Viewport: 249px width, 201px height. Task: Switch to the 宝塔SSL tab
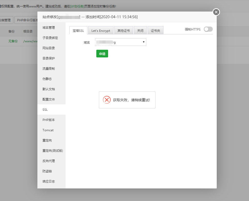(x=78, y=31)
